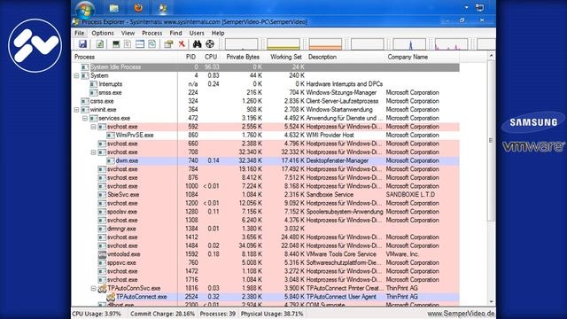Collapse the svchost.exe PID 592 node
The image size is (567, 319).
pos(94,127)
